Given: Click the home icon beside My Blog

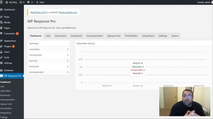Looking at the screenshot, I should point(7,2).
